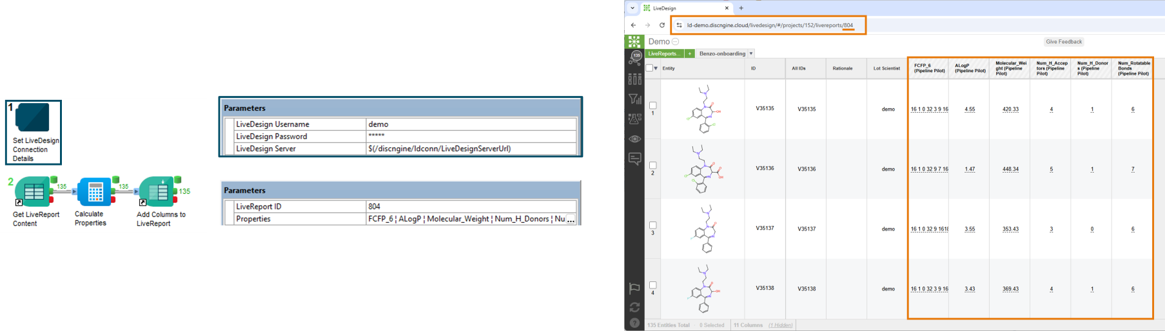
Task: Click the Num_Rotatable Bonds column header
Action: pyautogui.click(x=1133, y=68)
